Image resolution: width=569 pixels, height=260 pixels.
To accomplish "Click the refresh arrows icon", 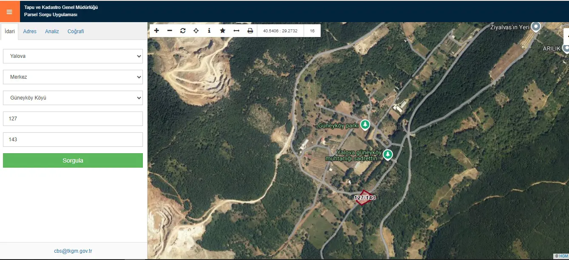I will pos(183,31).
